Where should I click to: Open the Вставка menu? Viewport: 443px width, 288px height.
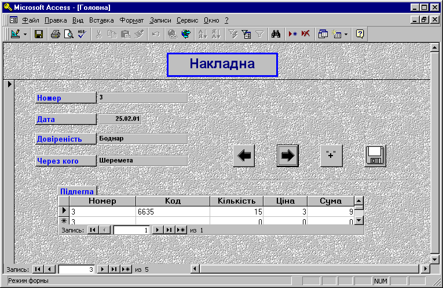click(x=101, y=20)
